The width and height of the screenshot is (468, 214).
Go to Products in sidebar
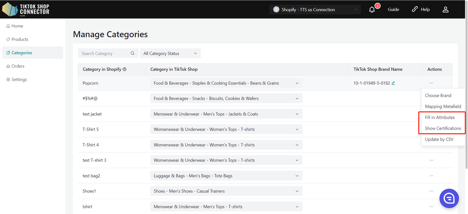[x=20, y=39]
